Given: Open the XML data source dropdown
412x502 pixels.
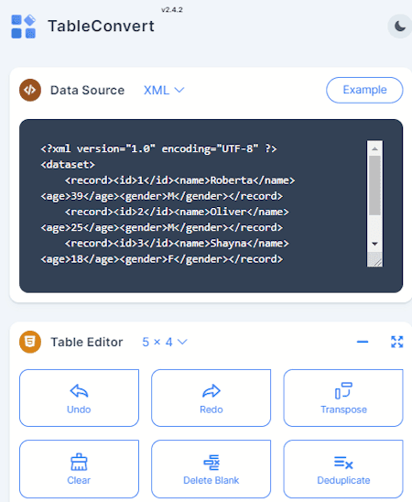Looking at the screenshot, I should 164,91.
